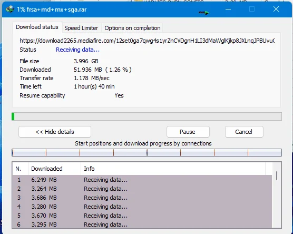Minimize the download window

click(228, 9)
